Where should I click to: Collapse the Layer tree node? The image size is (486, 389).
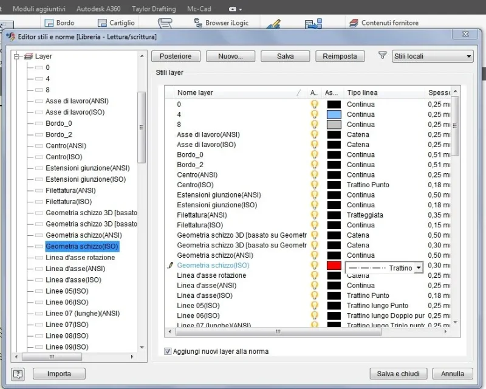pos(17,57)
